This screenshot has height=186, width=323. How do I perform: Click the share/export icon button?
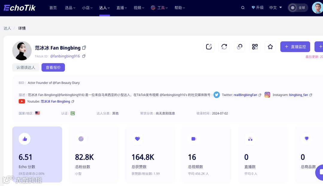(209, 47)
